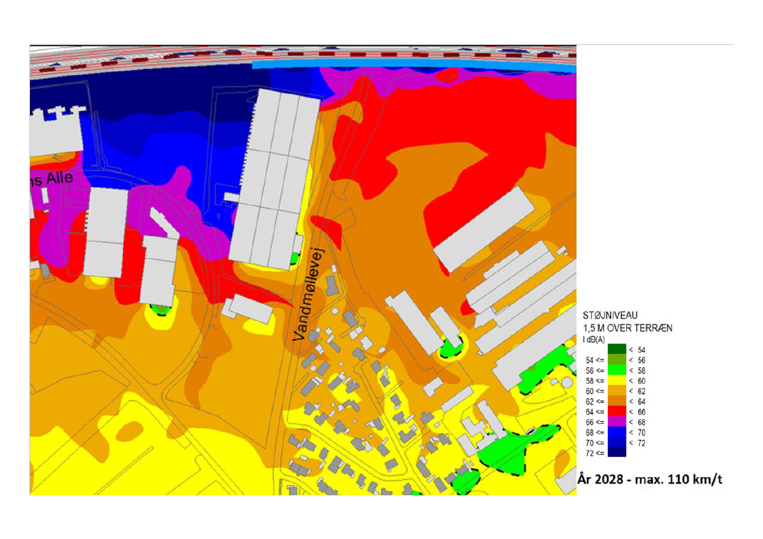
Task: Click the light blue noise barrier line
Action: point(413,65)
